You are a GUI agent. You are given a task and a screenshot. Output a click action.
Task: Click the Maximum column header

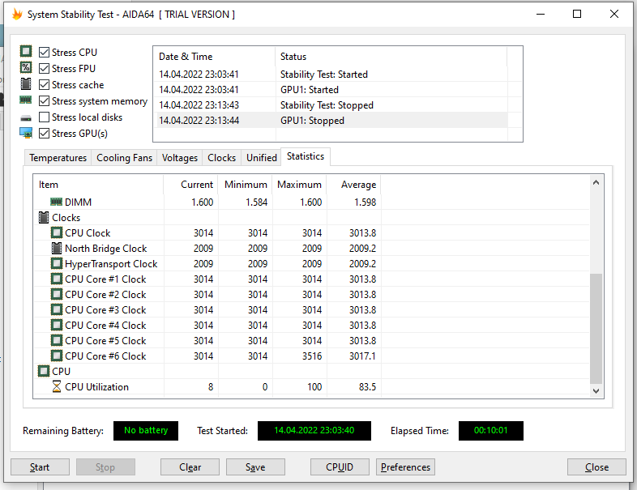tap(299, 185)
